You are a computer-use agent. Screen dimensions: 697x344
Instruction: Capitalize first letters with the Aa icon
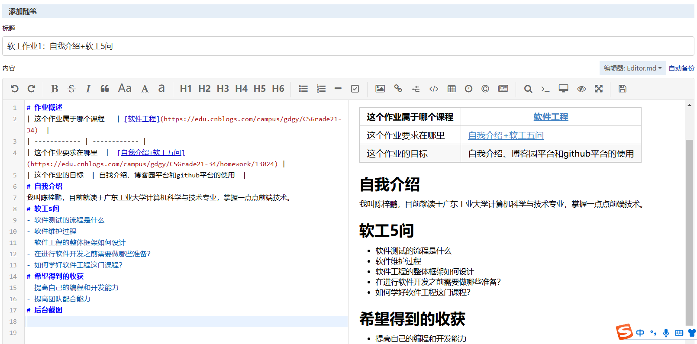pyautogui.click(x=125, y=88)
